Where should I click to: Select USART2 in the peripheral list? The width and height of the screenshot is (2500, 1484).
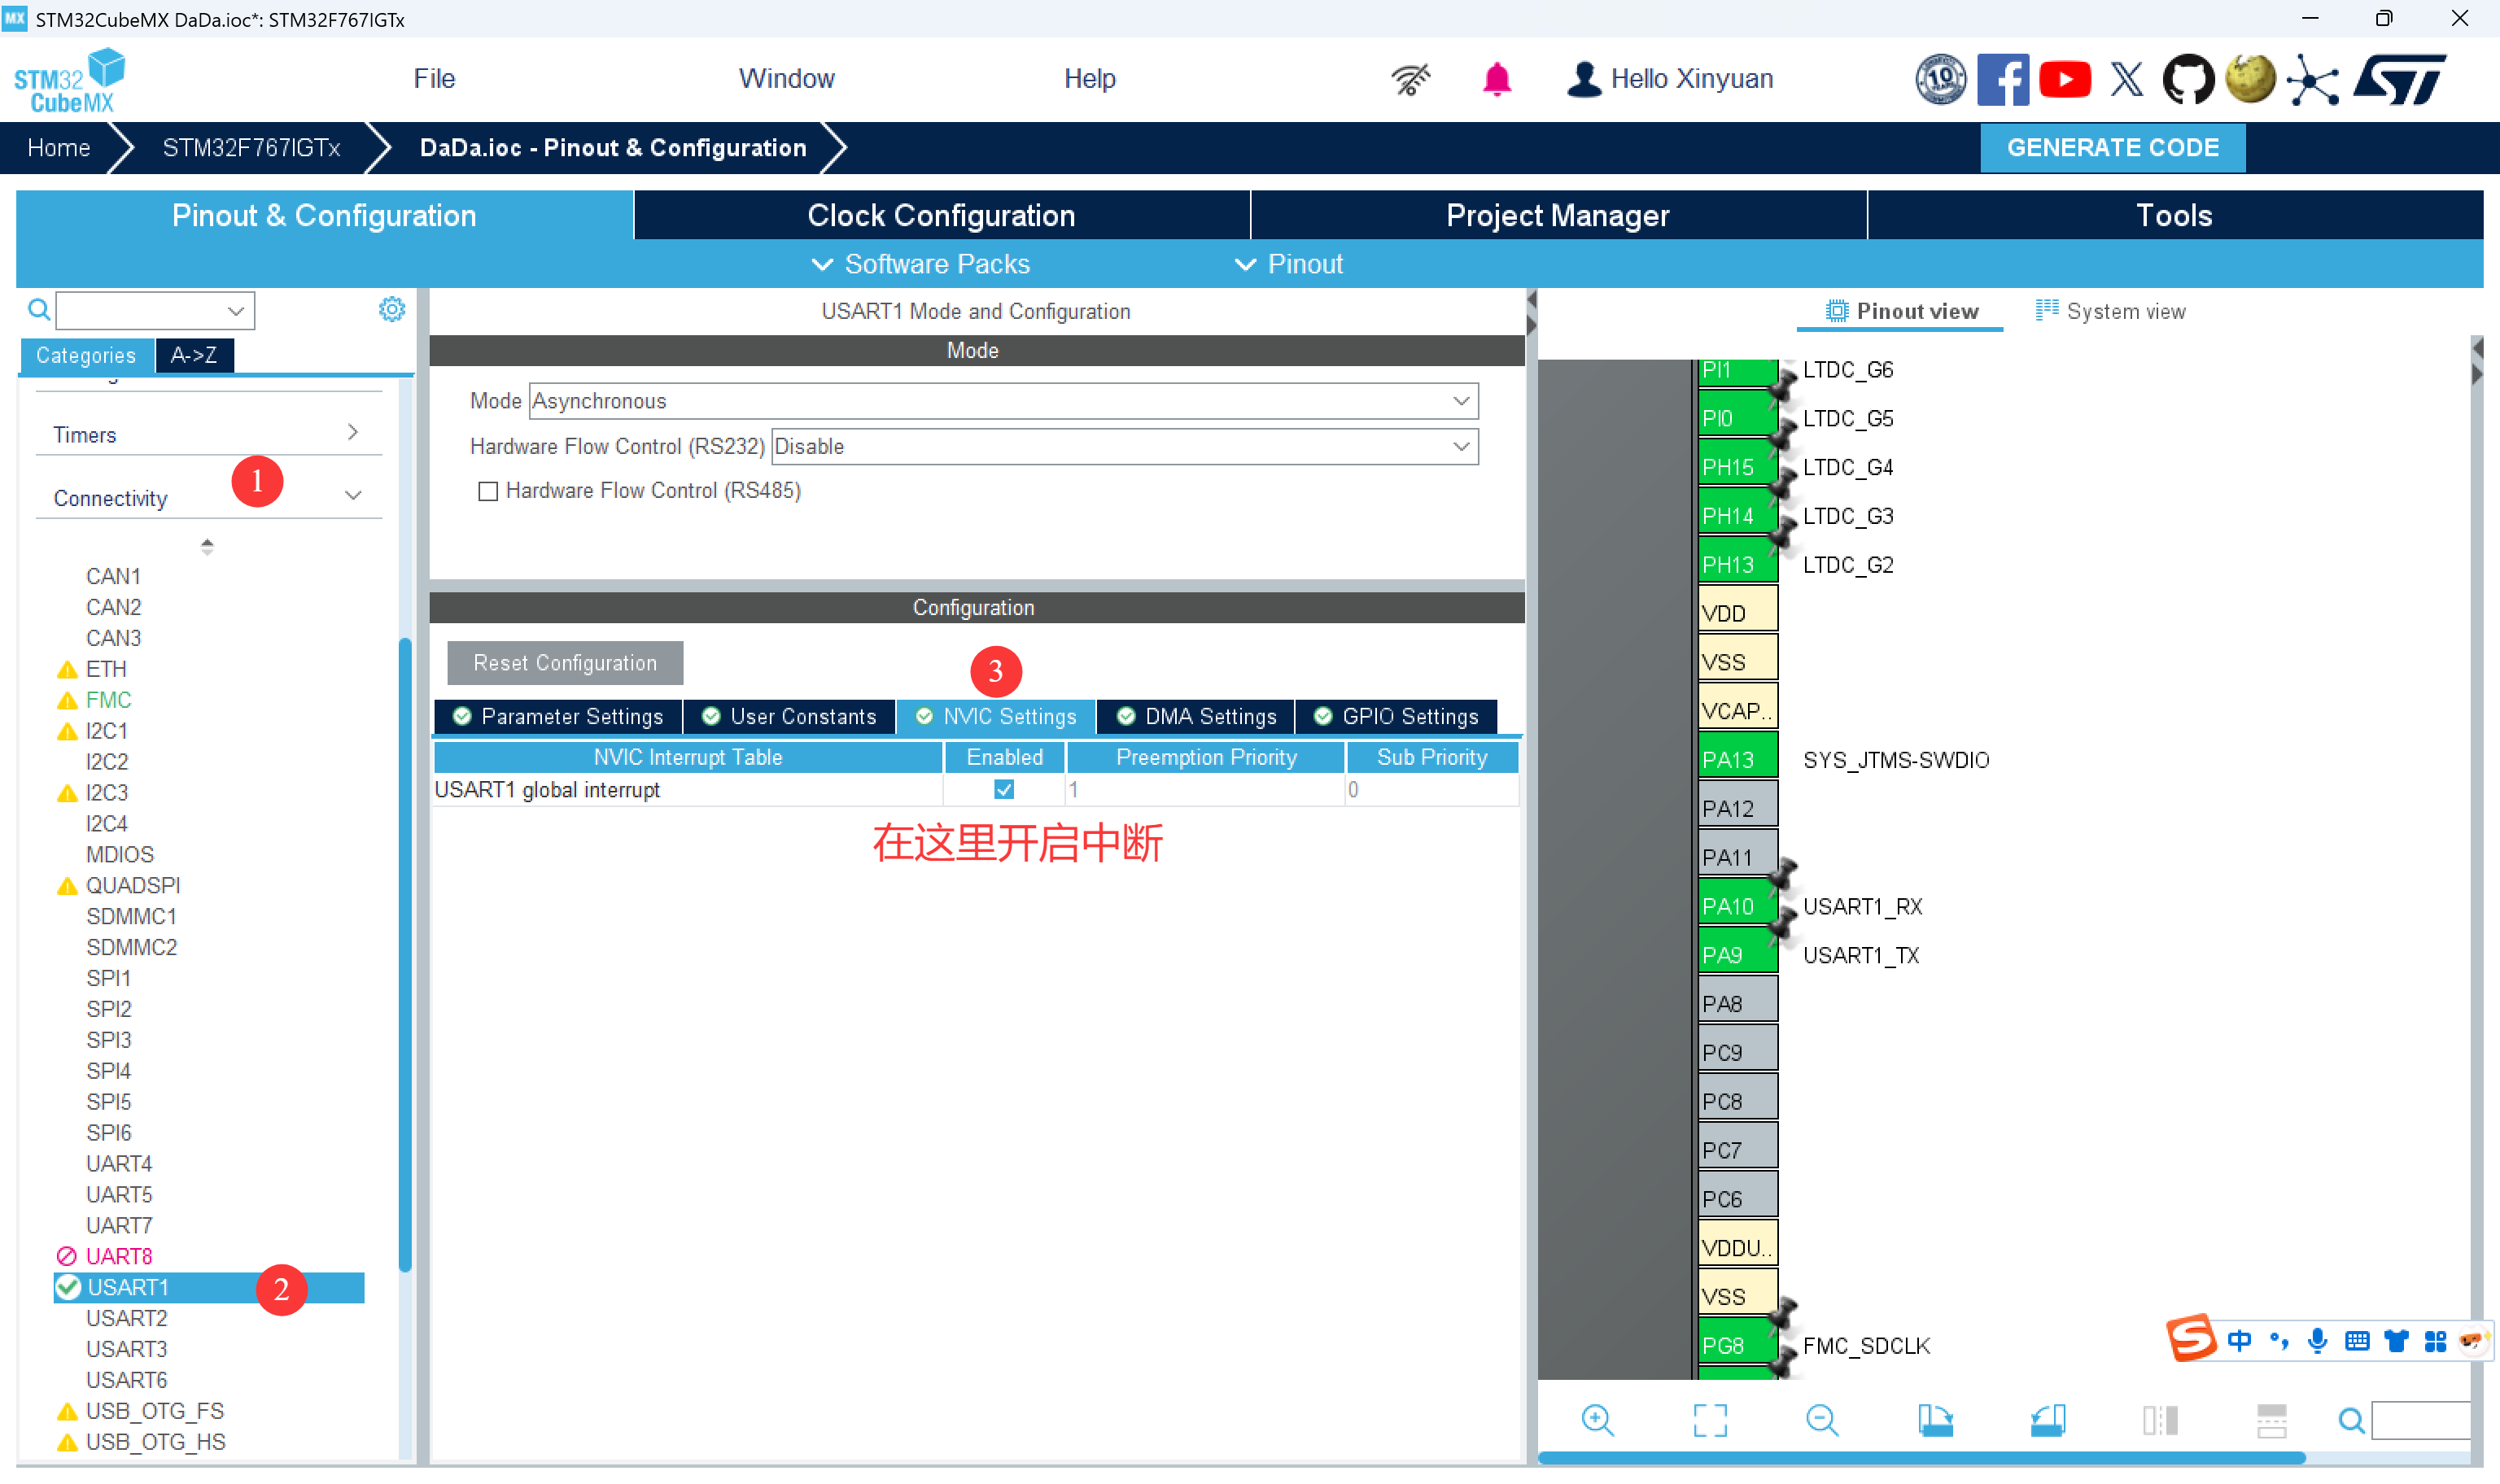[126, 1318]
